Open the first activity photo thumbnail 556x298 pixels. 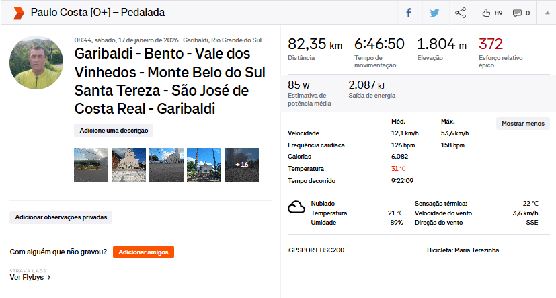point(91,165)
